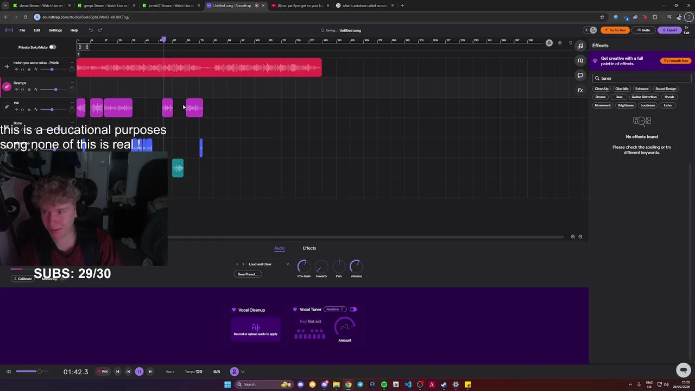
Task: Open the Edit menu
Action: pyautogui.click(x=36, y=30)
